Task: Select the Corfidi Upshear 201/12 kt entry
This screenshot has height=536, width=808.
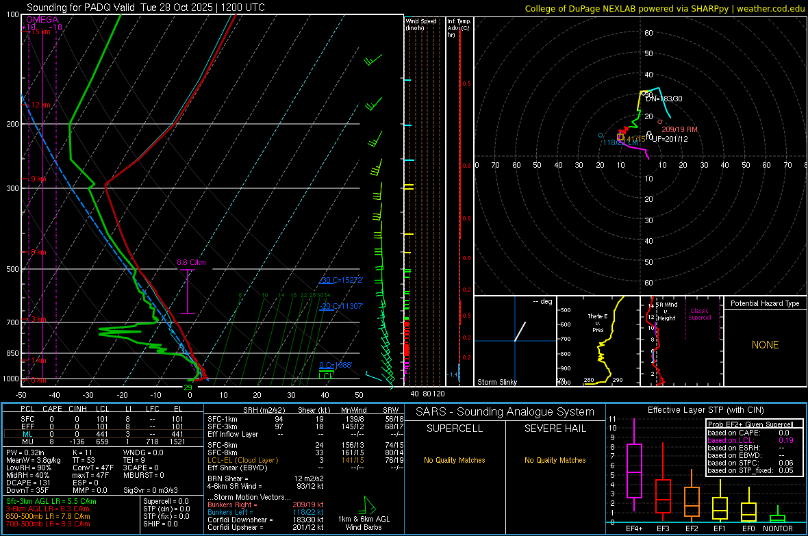Action: (266, 527)
